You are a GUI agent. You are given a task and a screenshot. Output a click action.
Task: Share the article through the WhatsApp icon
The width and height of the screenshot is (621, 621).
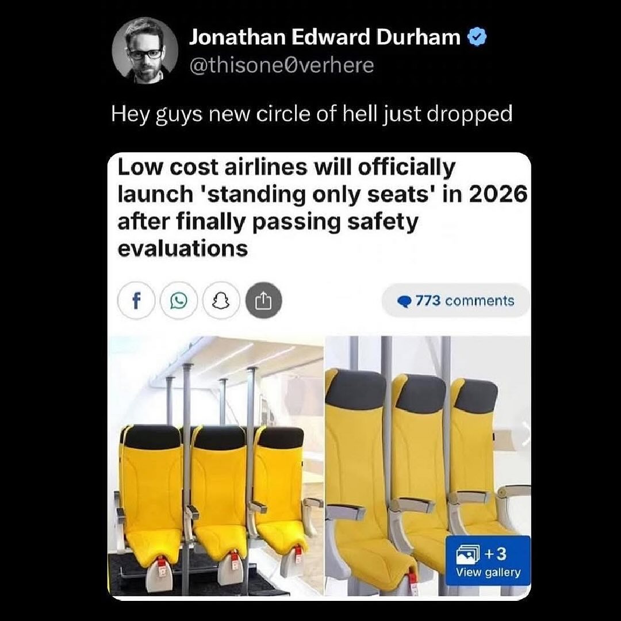[178, 301]
